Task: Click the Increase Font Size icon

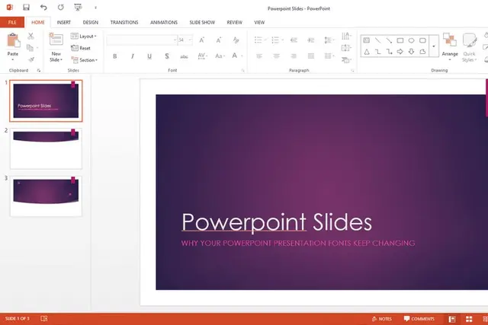Action: coord(201,40)
